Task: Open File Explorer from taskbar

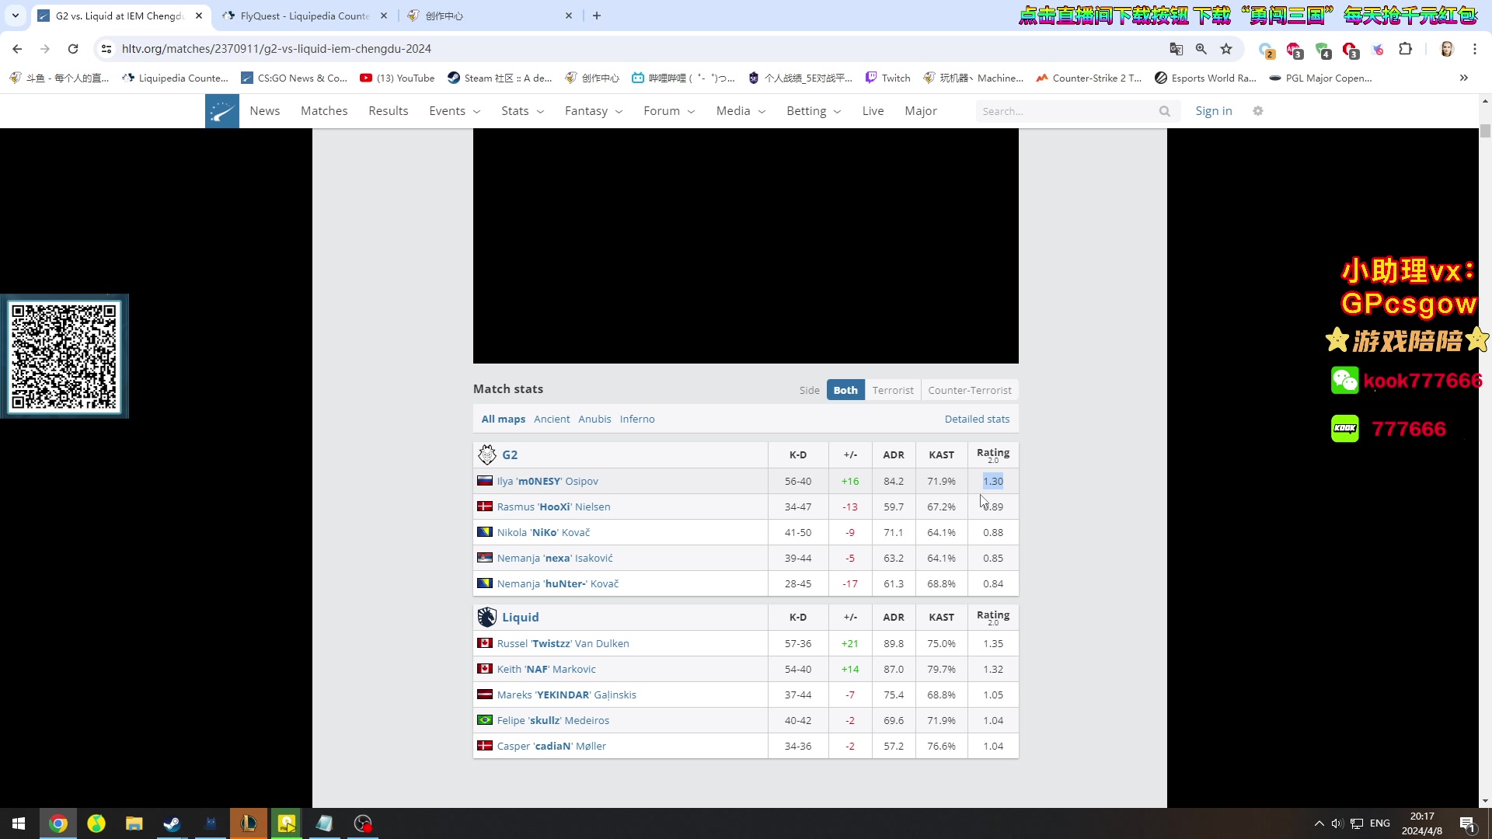Action: coord(134,823)
